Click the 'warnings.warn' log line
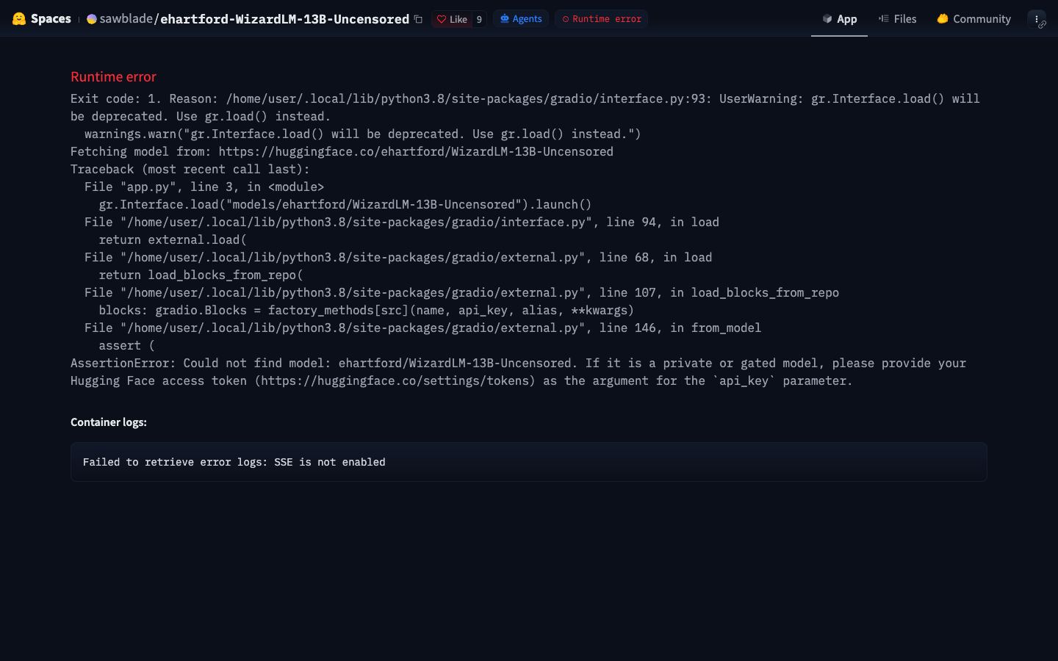1058x661 pixels. [363, 134]
